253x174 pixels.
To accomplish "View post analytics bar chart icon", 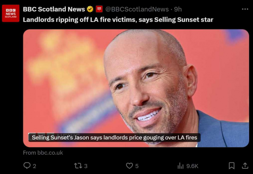I will [x=181, y=166].
